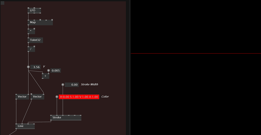The width and height of the screenshot is (261, 135).
Task: Select the multiply (*) node
Action: (x=31, y=32)
